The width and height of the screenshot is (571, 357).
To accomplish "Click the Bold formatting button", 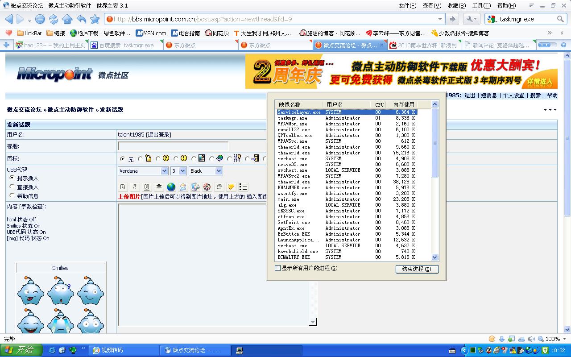I will 123,187.
